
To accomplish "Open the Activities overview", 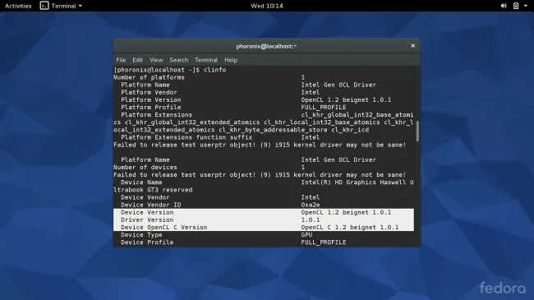I will (x=18, y=6).
